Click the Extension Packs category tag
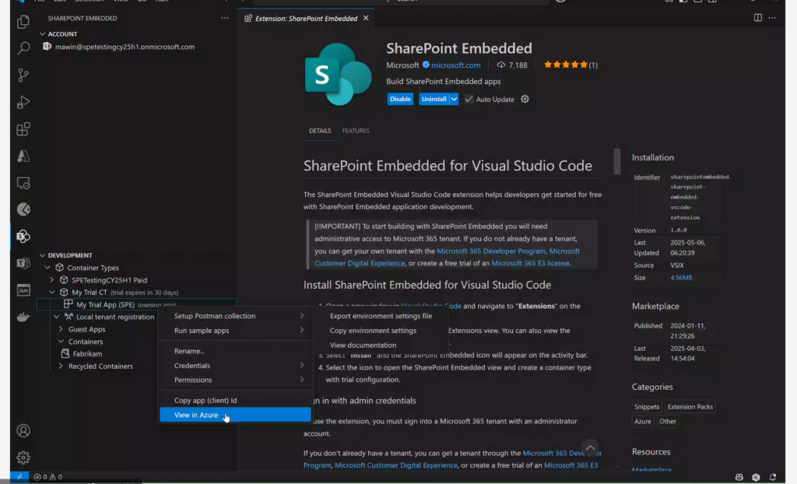Image resolution: width=797 pixels, height=484 pixels. coord(690,407)
